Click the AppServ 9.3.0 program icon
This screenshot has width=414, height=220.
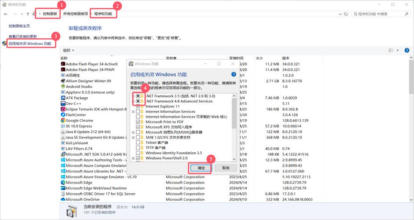[63, 92]
